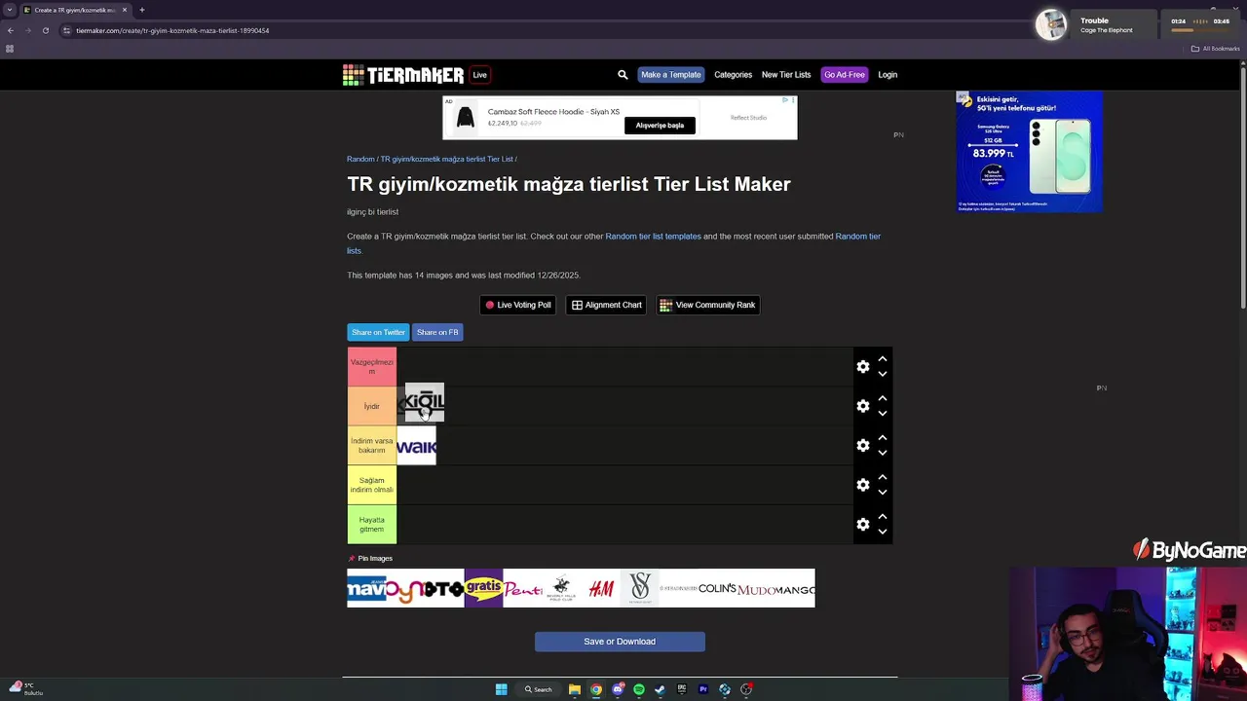Open a new browser tab
1247x701 pixels.
click(x=142, y=10)
